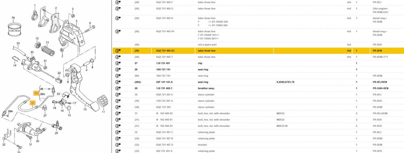Click slave cylinder label 30 in diagram

coord(37,141)
